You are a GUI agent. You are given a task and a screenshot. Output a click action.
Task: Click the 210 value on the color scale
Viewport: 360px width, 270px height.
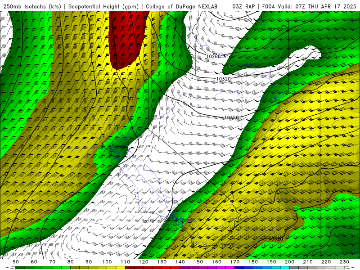308,262
